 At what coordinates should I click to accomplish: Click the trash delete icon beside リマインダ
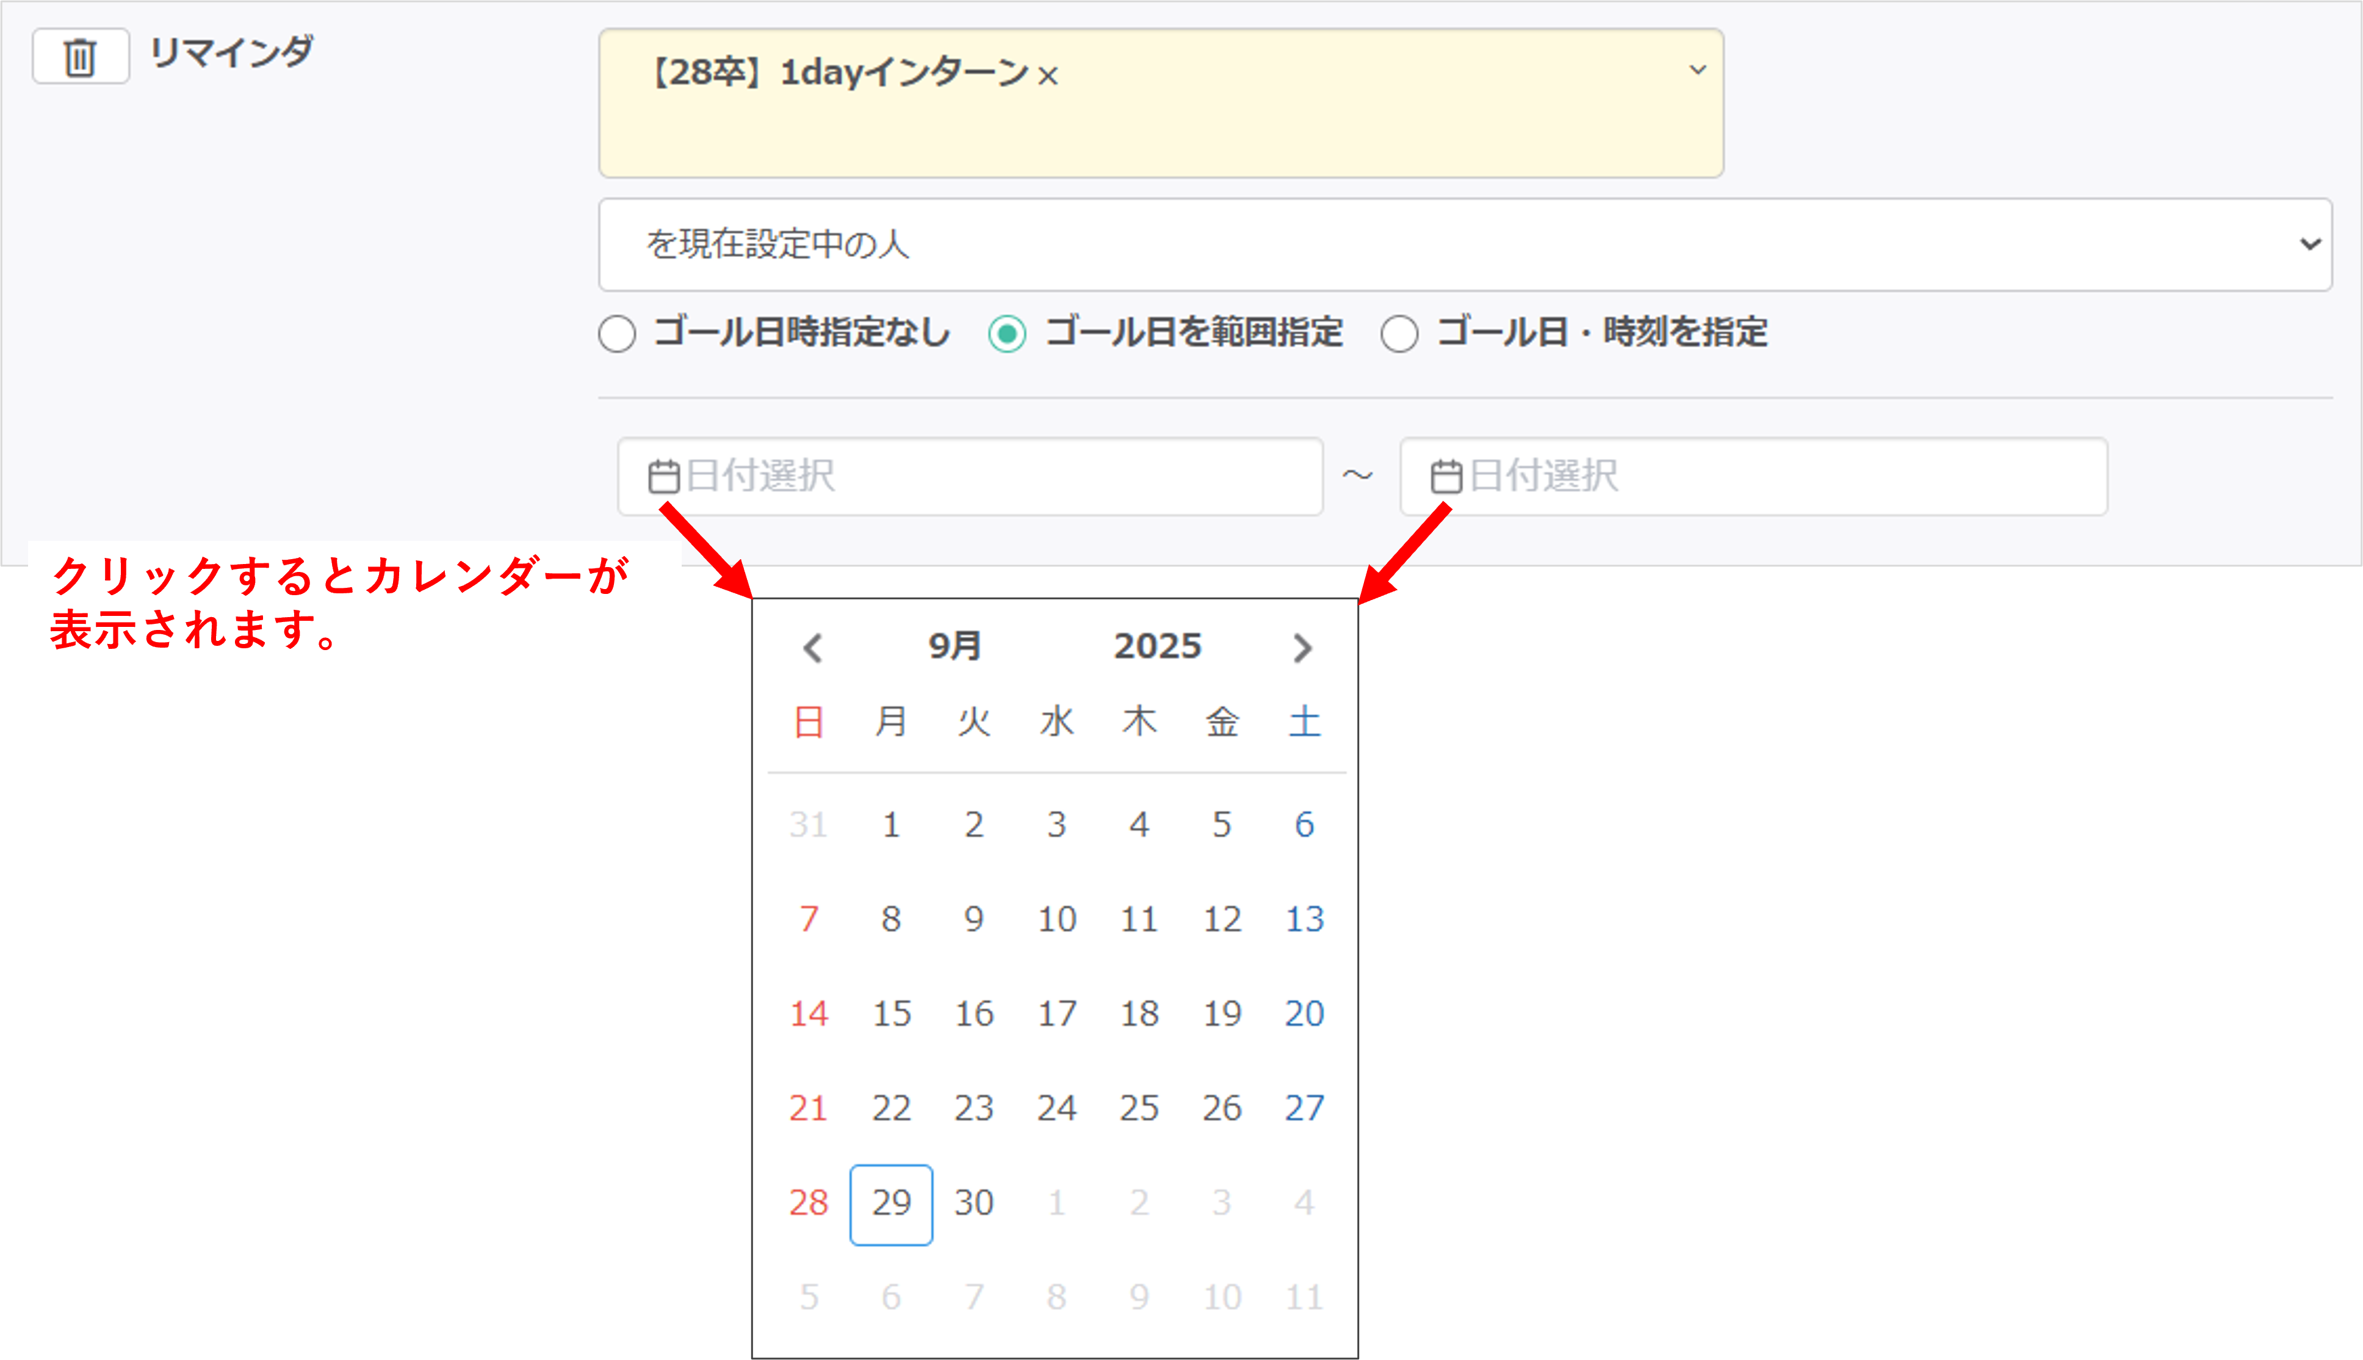(81, 57)
